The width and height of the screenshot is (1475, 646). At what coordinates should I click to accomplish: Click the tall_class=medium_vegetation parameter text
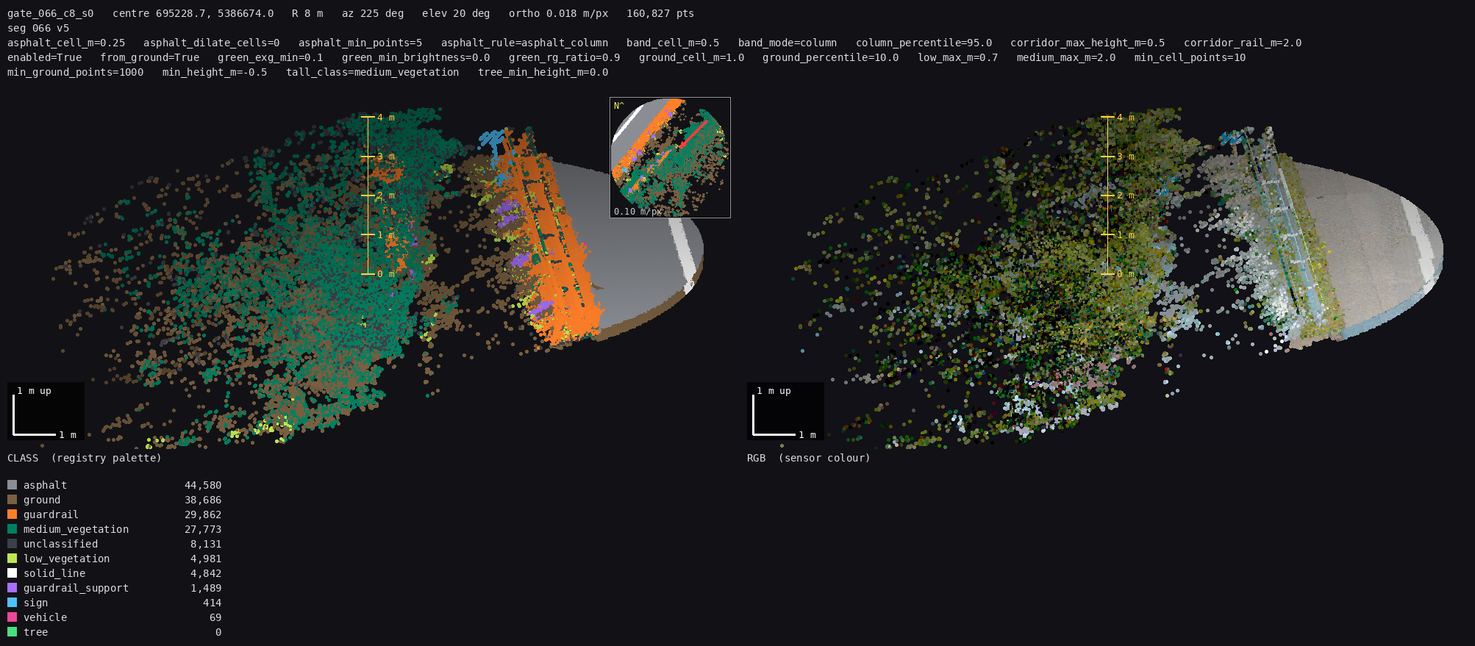click(373, 72)
